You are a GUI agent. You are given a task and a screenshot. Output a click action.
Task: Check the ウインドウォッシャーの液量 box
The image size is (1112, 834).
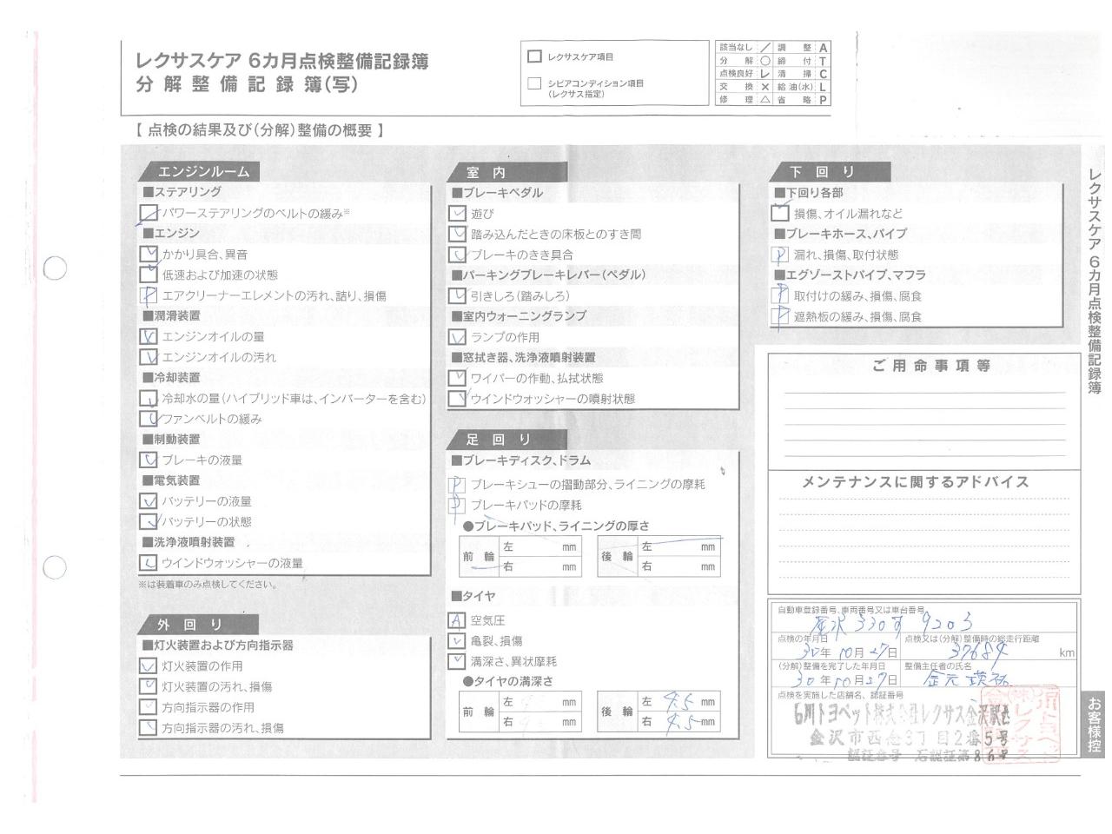pos(149,563)
